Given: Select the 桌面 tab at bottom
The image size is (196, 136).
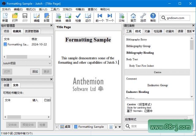Looking at the screenshot, I should (65, 127).
